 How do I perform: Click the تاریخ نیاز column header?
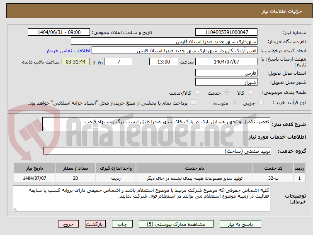pyautogui.click(x=34, y=168)
